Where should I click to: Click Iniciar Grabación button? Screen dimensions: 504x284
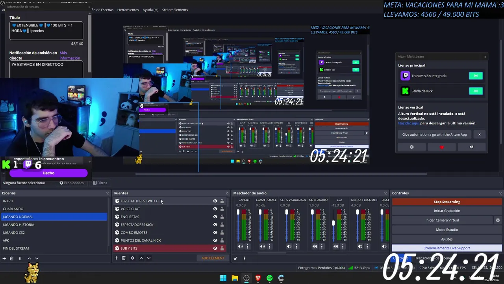pos(447,211)
